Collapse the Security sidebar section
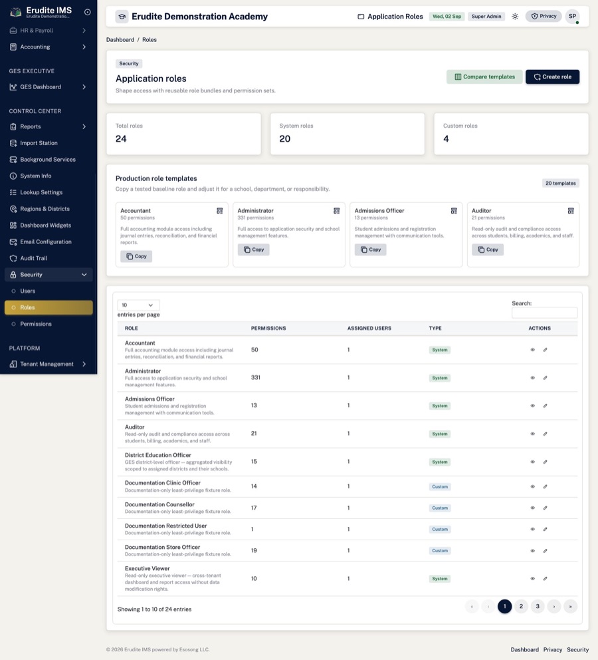This screenshot has height=660, width=598. 49,274
